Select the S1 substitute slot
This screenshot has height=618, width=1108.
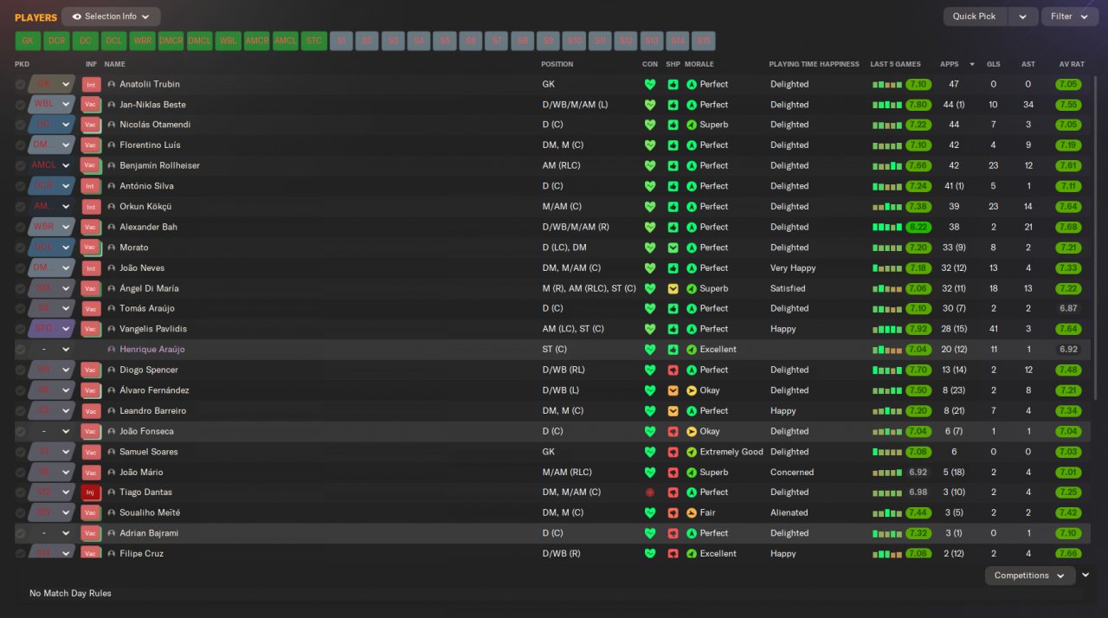pos(341,41)
